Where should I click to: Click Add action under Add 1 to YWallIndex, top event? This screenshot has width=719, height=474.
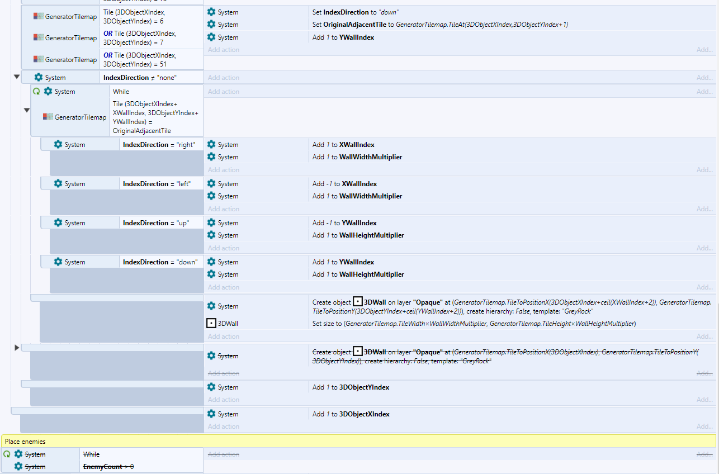point(224,50)
